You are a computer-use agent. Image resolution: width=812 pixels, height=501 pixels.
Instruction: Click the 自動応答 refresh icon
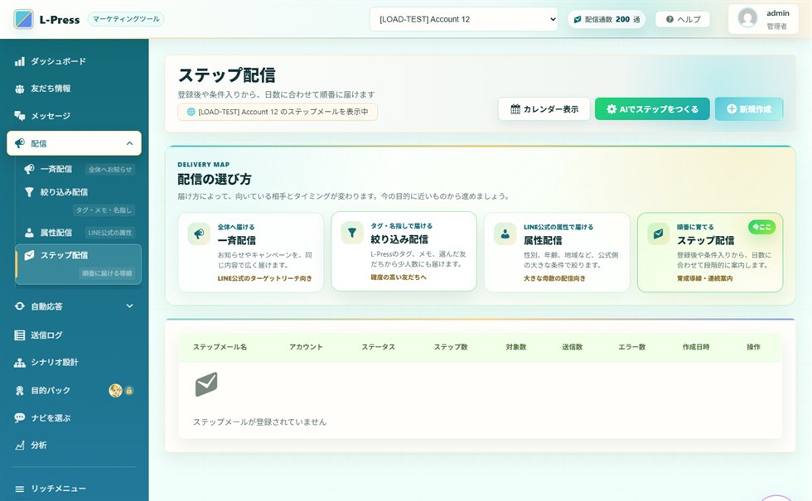[x=20, y=306]
